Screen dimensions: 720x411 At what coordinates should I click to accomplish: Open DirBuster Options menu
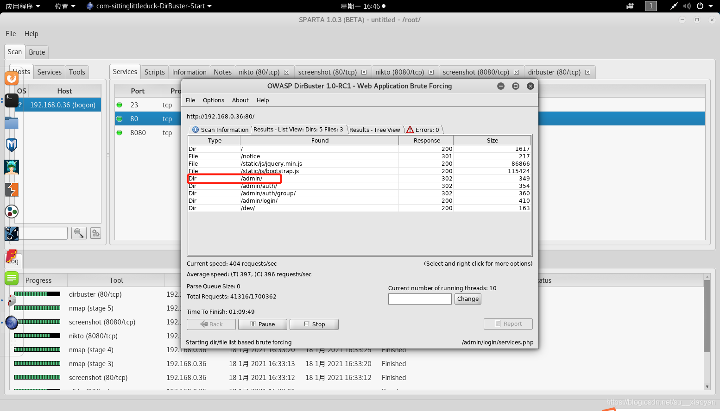point(214,100)
